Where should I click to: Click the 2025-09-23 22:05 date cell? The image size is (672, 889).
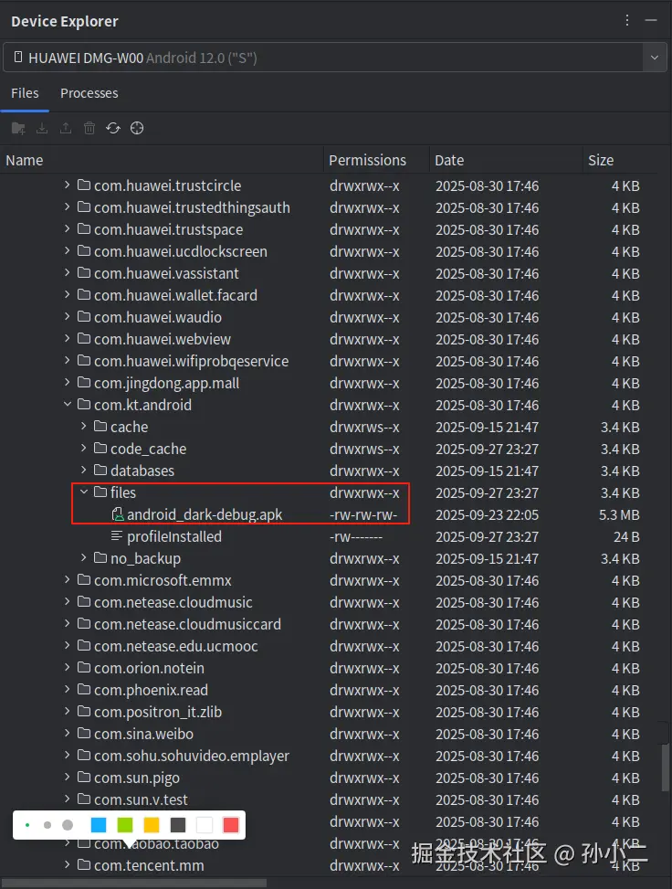pyautogui.click(x=488, y=514)
